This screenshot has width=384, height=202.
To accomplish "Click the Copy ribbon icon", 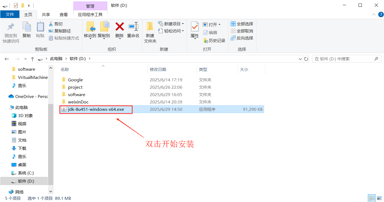I will (27, 27).
